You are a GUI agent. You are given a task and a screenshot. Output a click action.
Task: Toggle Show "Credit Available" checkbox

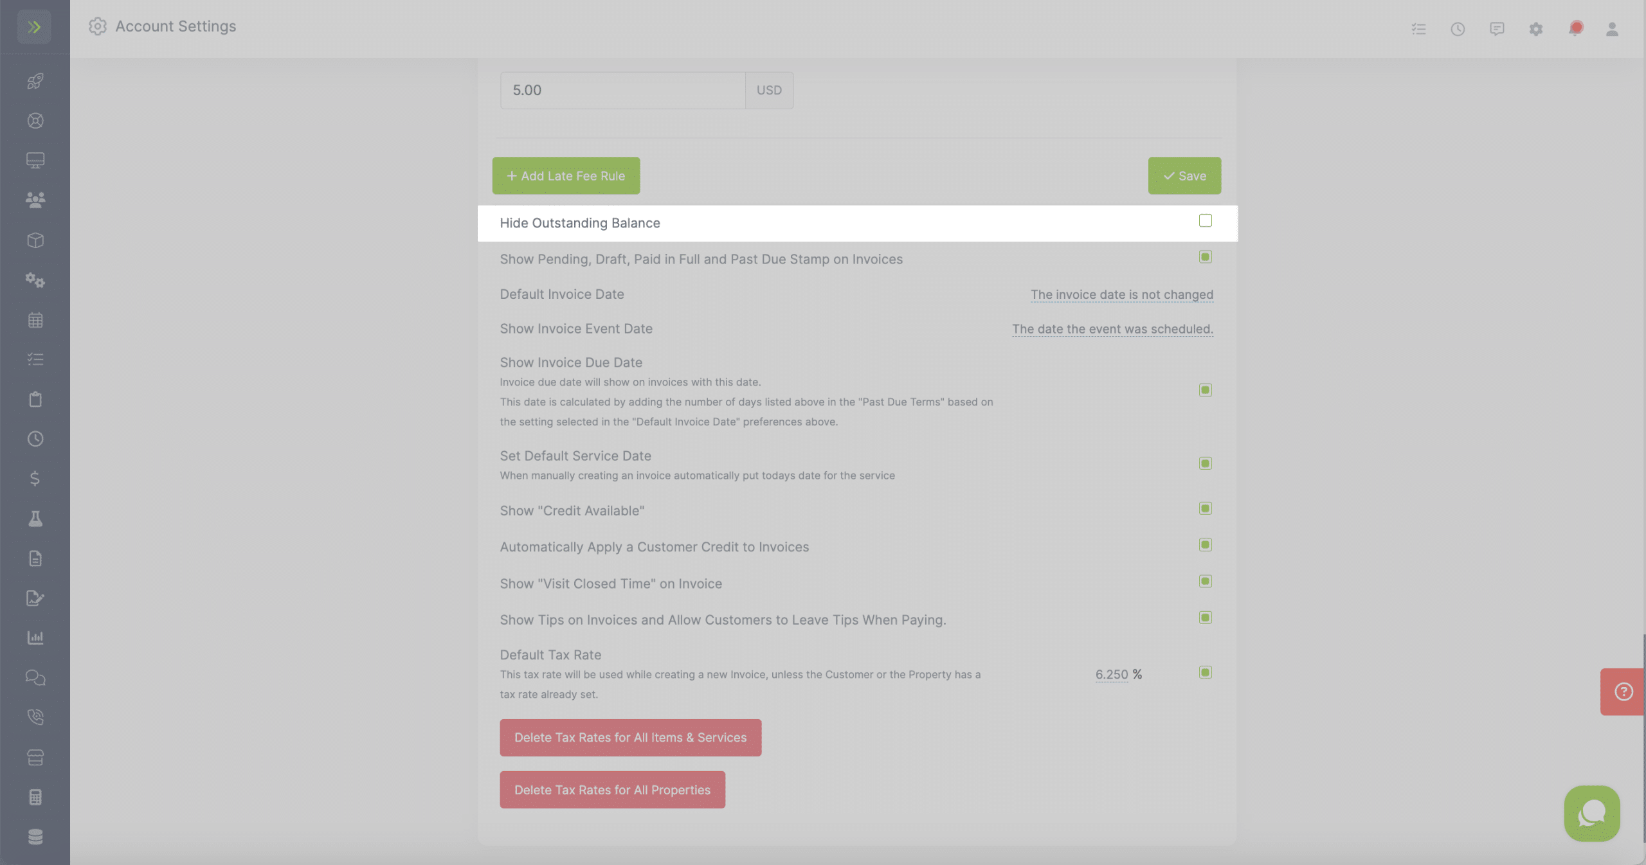coord(1206,508)
